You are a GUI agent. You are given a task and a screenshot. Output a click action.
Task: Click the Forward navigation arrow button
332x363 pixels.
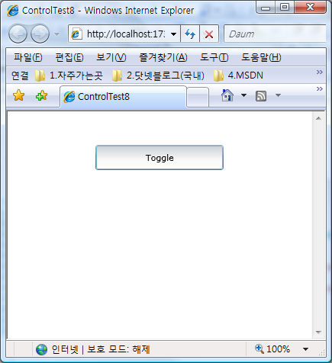click(x=40, y=34)
